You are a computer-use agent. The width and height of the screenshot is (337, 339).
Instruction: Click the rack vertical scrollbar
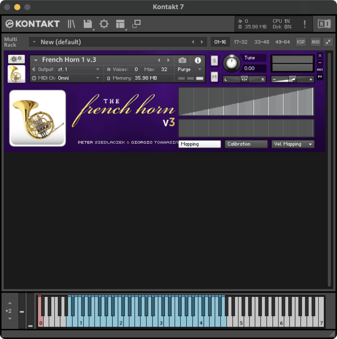pyautogui.click(x=329, y=170)
